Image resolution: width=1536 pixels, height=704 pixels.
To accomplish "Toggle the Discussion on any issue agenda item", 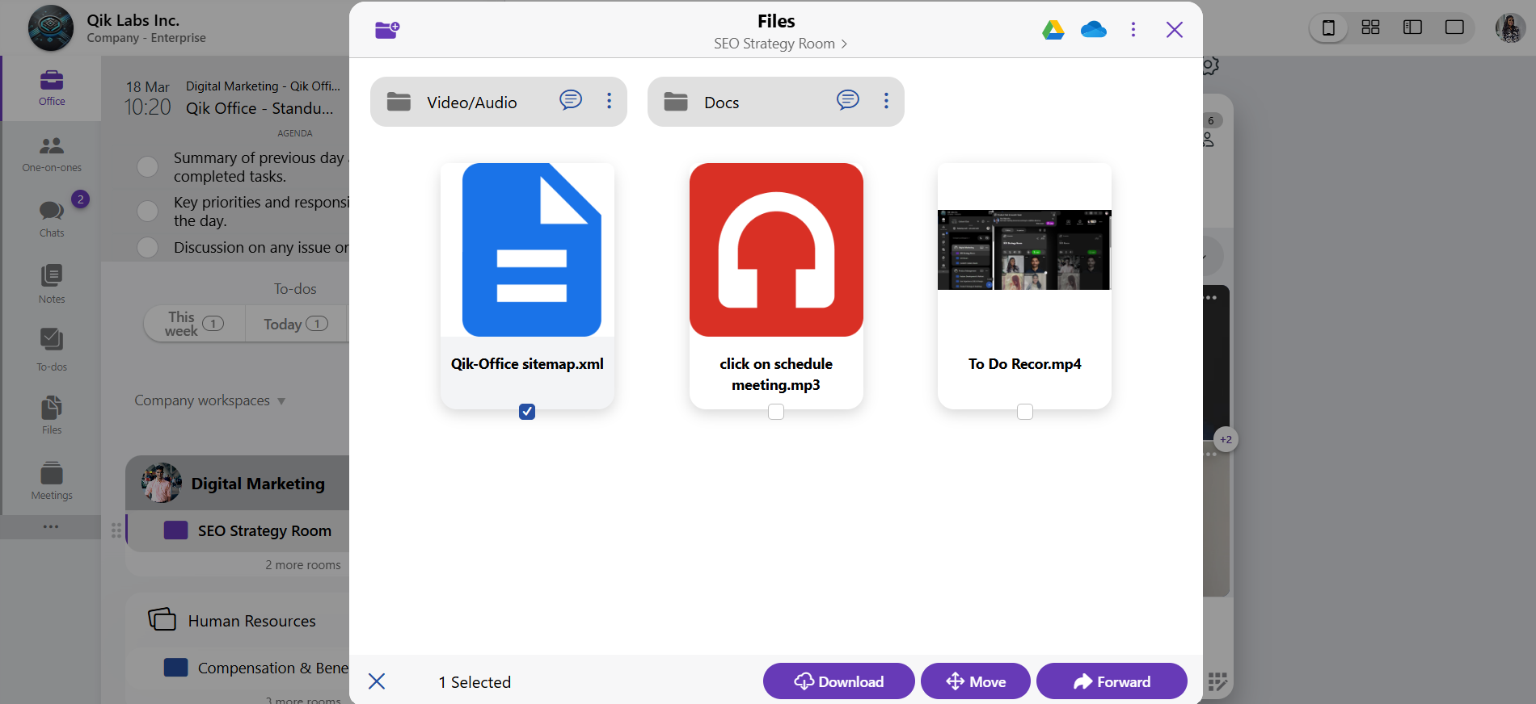I will pyautogui.click(x=147, y=247).
